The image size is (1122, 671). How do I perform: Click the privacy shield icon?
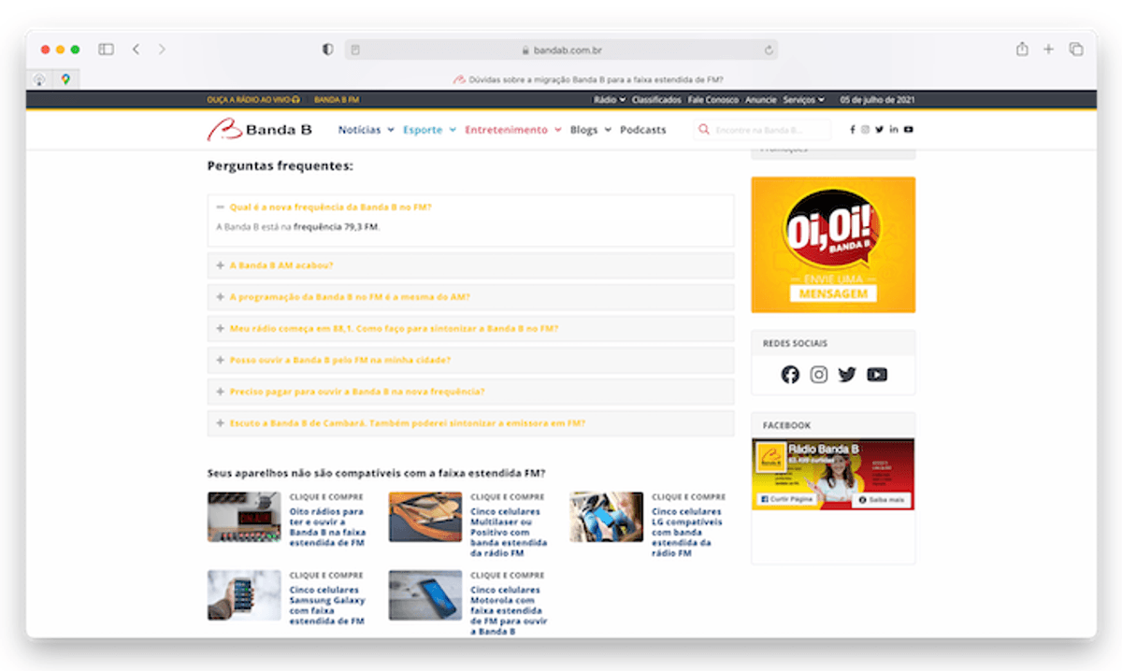[x=327, y=50]
